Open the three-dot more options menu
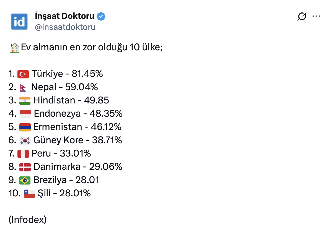 pyautogui.click(x=316, y=17)
